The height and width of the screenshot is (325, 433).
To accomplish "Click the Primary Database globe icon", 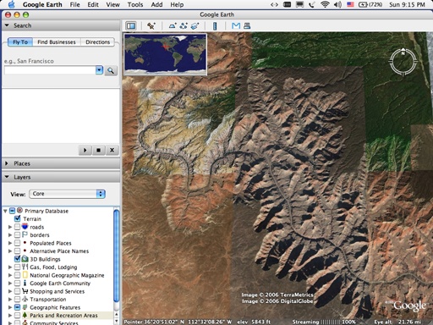I will 19,211.
